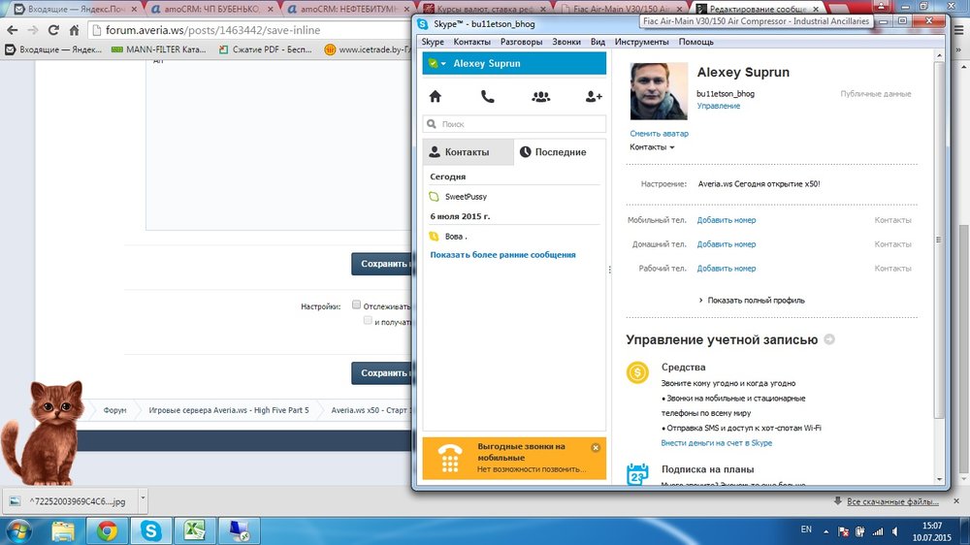Switch to the Контакты tab
The image size is (970, 545).
pyautogui.click(x=468, y=152)
